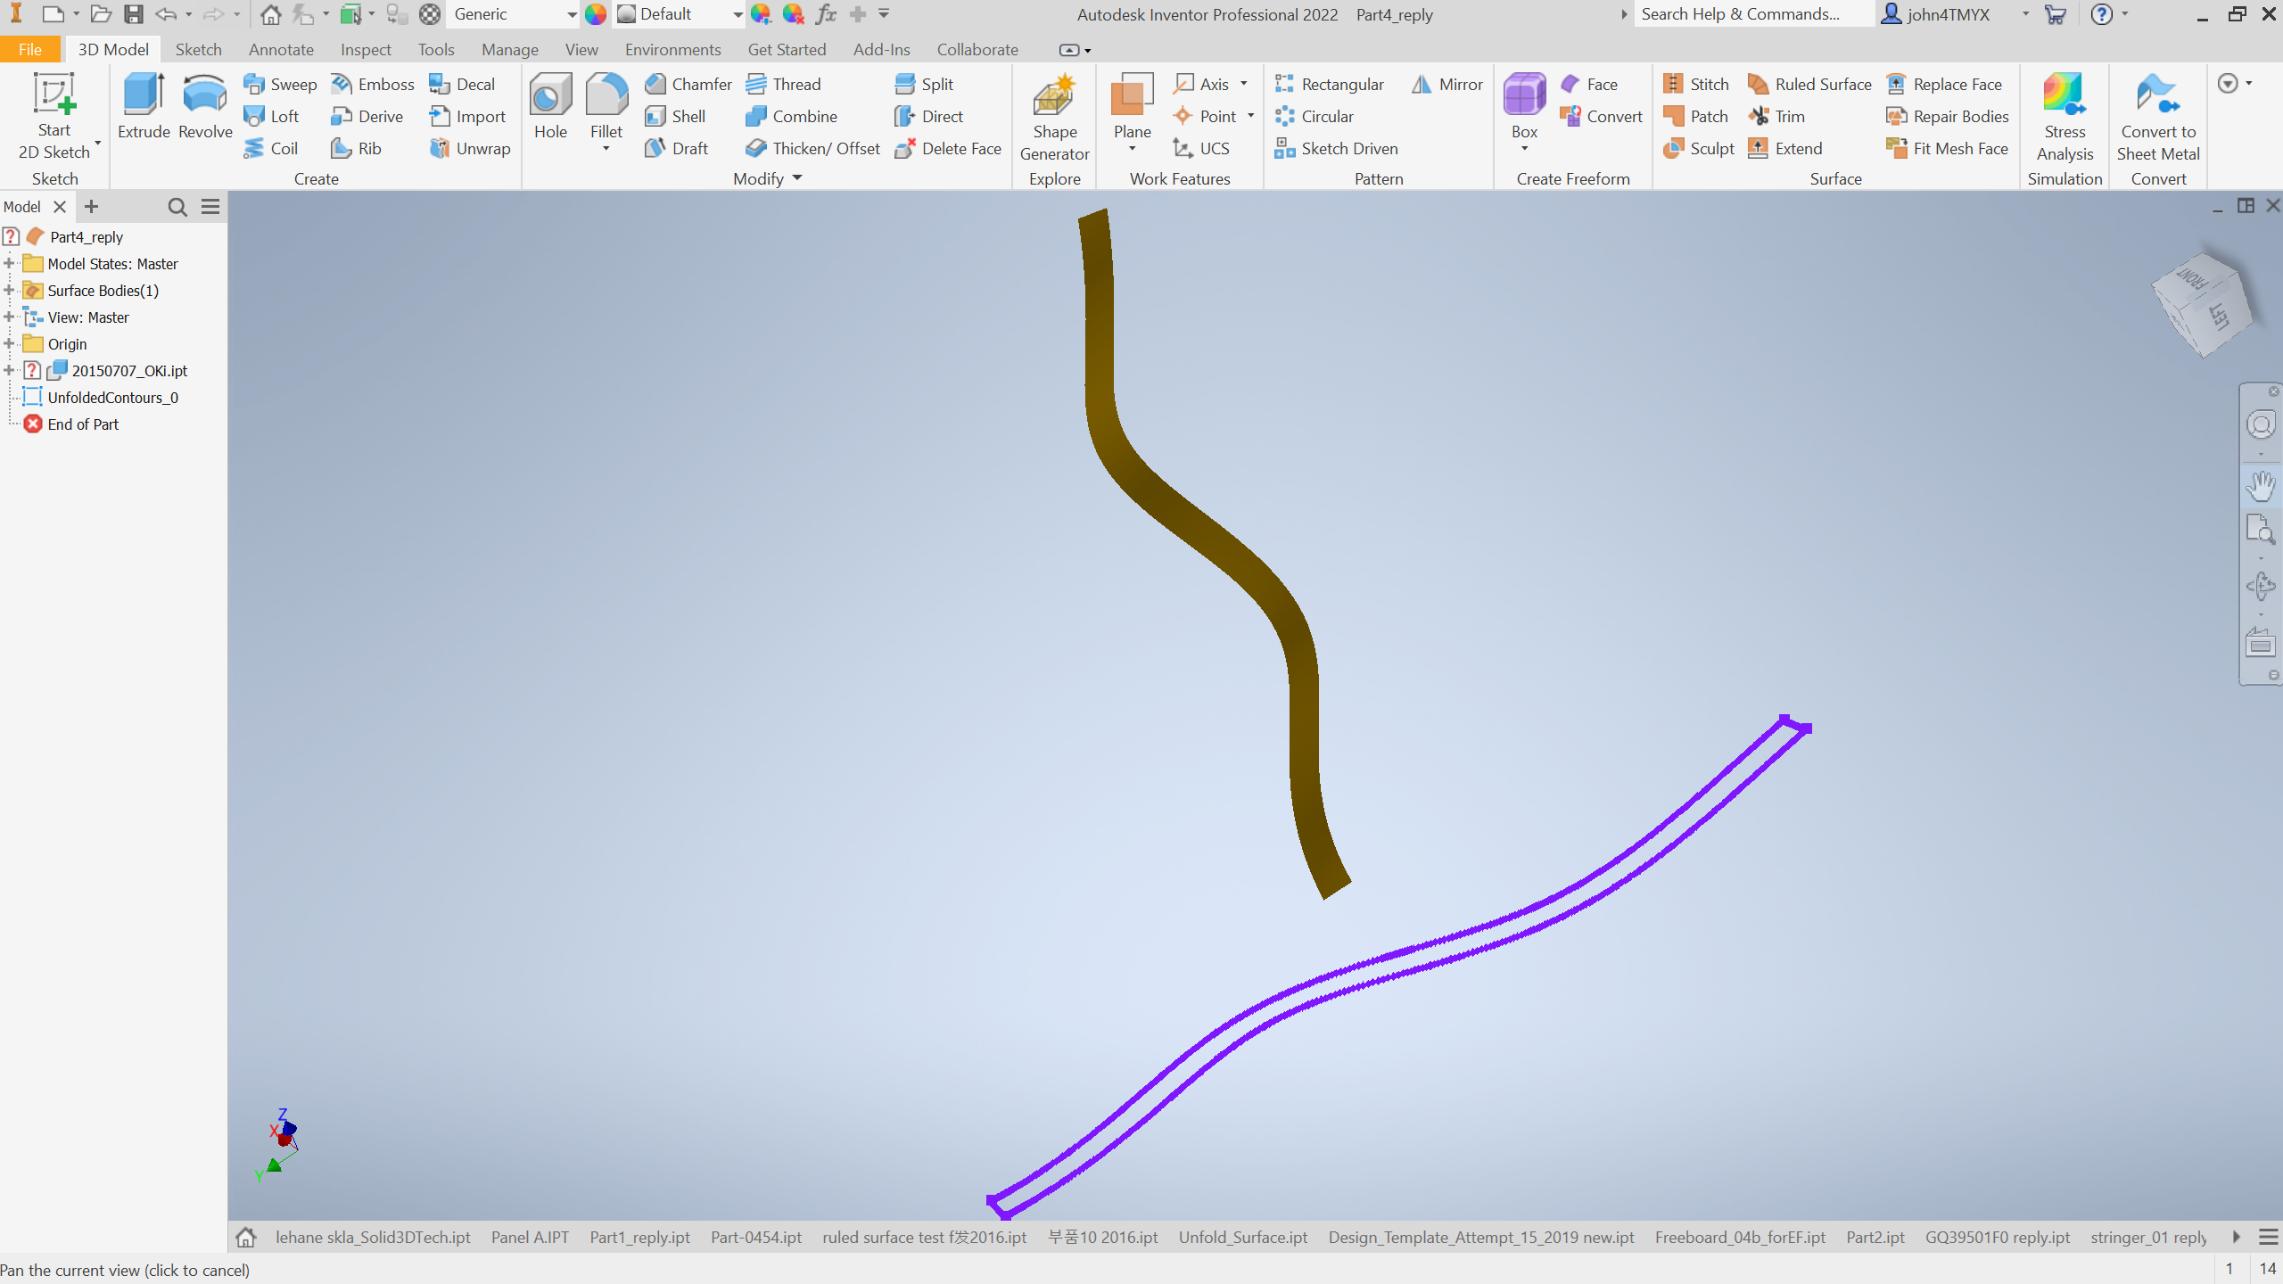
Task: Expand the Surface Bodies(1) node
Action: tap(9, 291)
